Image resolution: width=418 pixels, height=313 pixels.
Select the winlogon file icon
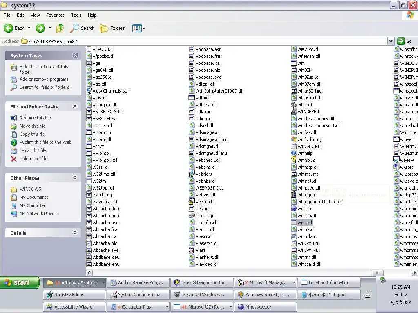pos(294,194)
